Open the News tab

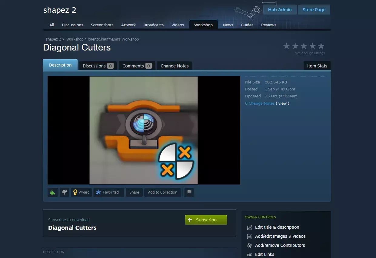point(228,25)
